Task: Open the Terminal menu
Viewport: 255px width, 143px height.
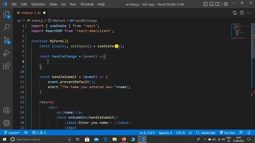Action: pyautogui.click(x=87, y=4)
